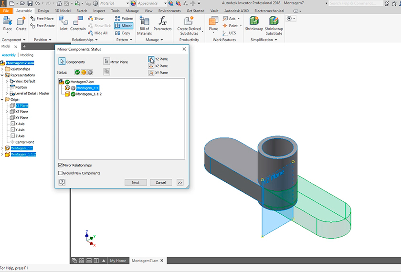Toggle status icon of Montagem_1:1 in dialog
The image size is (401, 272).
coord(73,88)
